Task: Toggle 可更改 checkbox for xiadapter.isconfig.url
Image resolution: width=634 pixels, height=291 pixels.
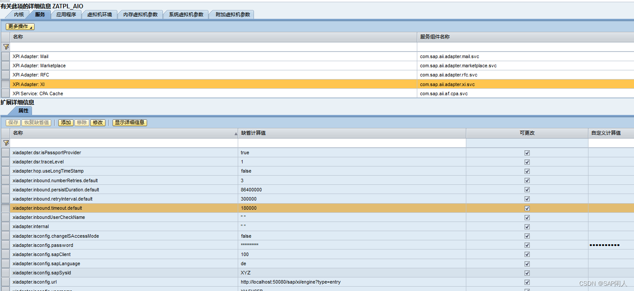Action: pyautogui.click(x=527, y=282)
